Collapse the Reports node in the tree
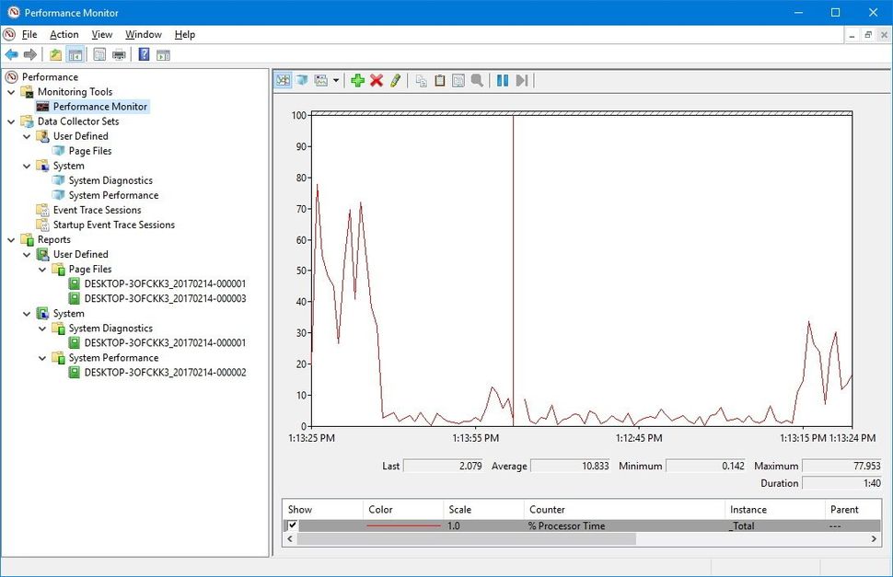893x577 pixels. [11, 239]
